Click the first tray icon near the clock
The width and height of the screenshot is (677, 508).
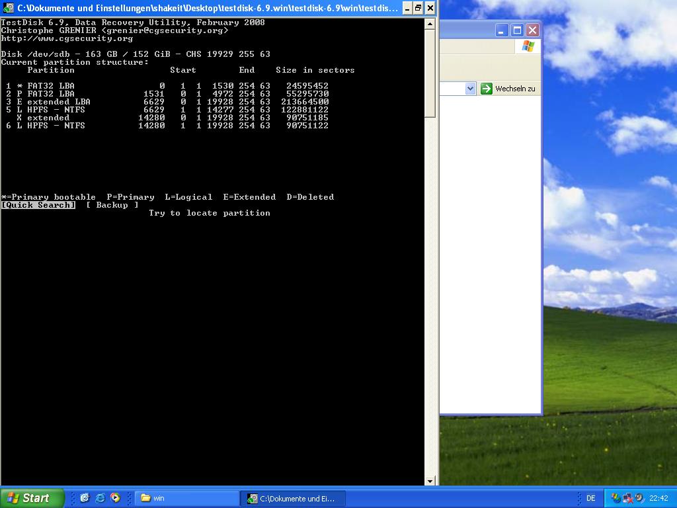tap(616, 499)
